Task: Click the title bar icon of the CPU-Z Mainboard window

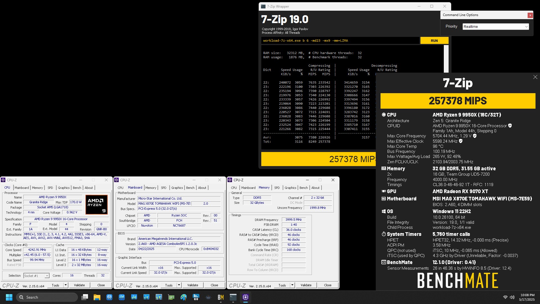Action: (117, 180)
